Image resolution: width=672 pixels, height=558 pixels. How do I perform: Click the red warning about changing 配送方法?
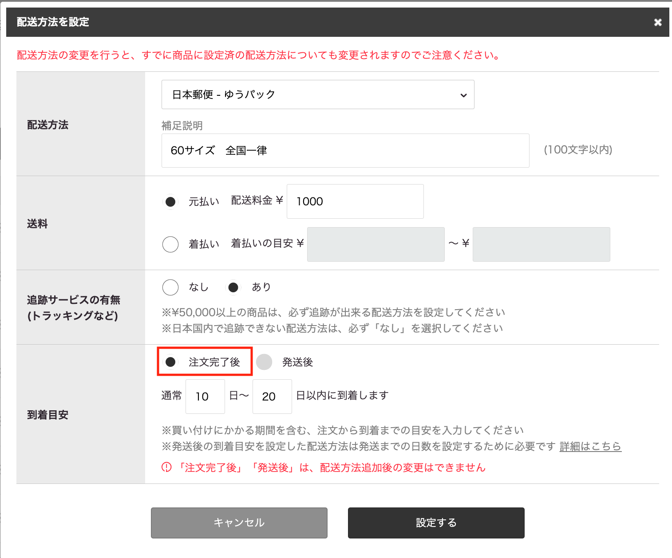click(x=259, y=55)
